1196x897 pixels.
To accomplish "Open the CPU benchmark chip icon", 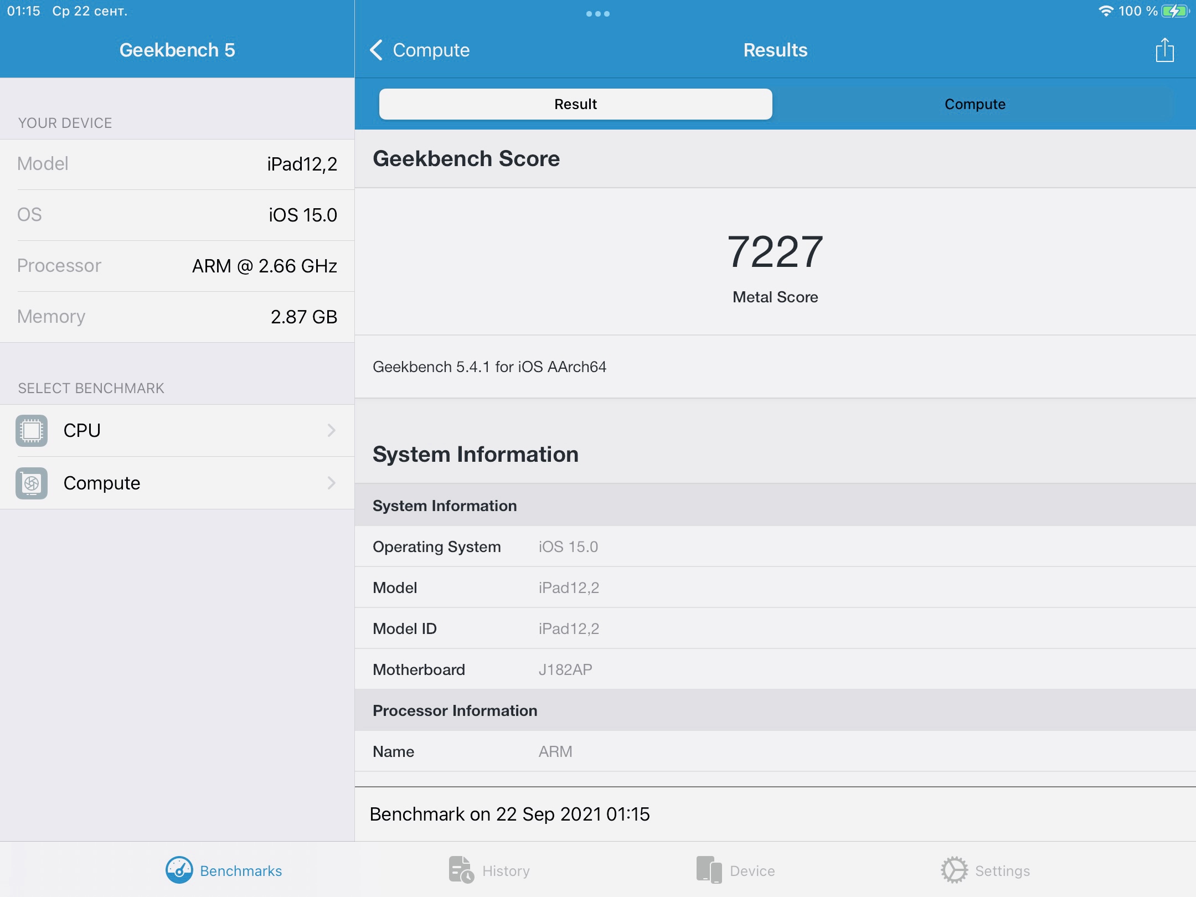I will (32, 430).
